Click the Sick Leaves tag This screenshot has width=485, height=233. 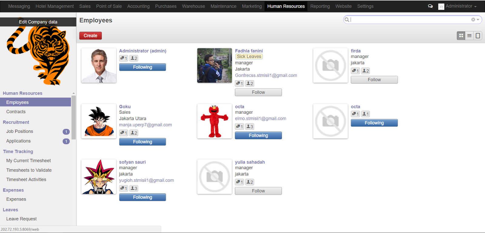pyautogui.click(x=249, y=57)
